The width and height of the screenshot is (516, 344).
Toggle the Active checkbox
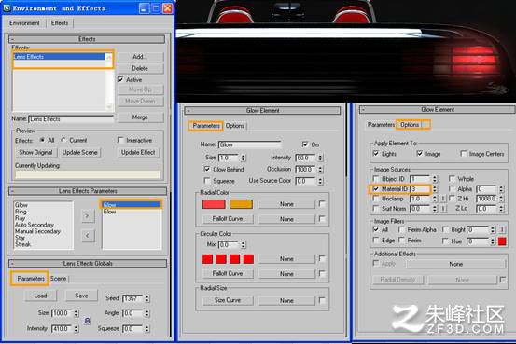point(120,79)
